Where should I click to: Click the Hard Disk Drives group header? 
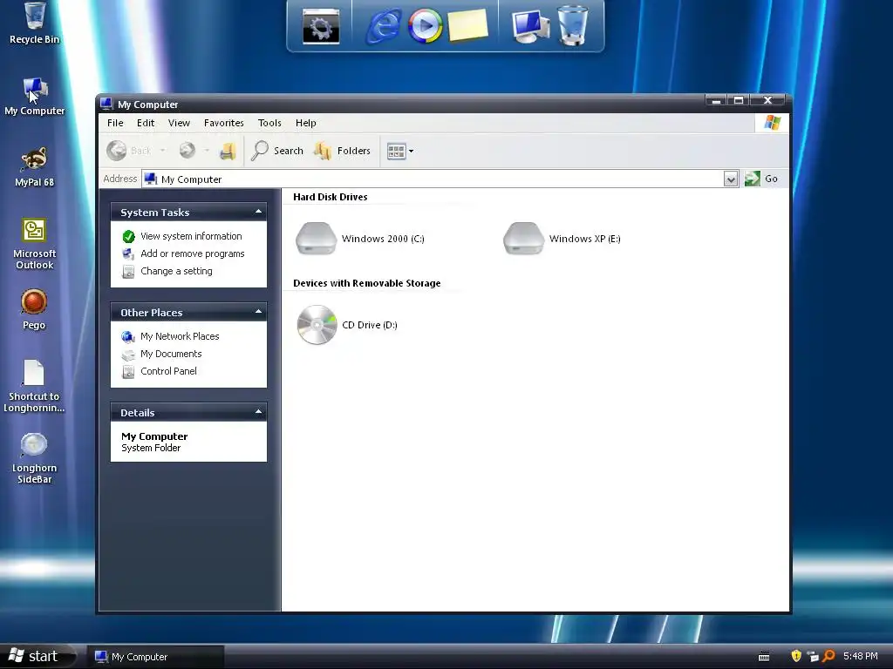(x=331, y=197)
